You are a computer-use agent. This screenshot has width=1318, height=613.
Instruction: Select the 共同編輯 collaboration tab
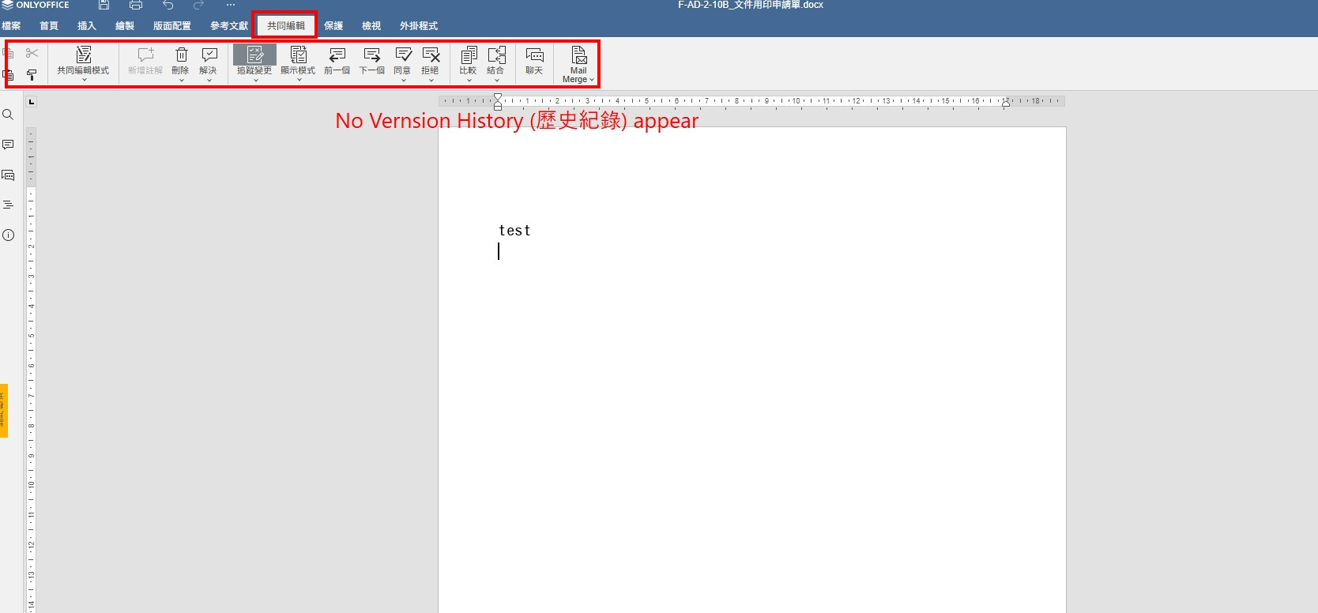286,26
